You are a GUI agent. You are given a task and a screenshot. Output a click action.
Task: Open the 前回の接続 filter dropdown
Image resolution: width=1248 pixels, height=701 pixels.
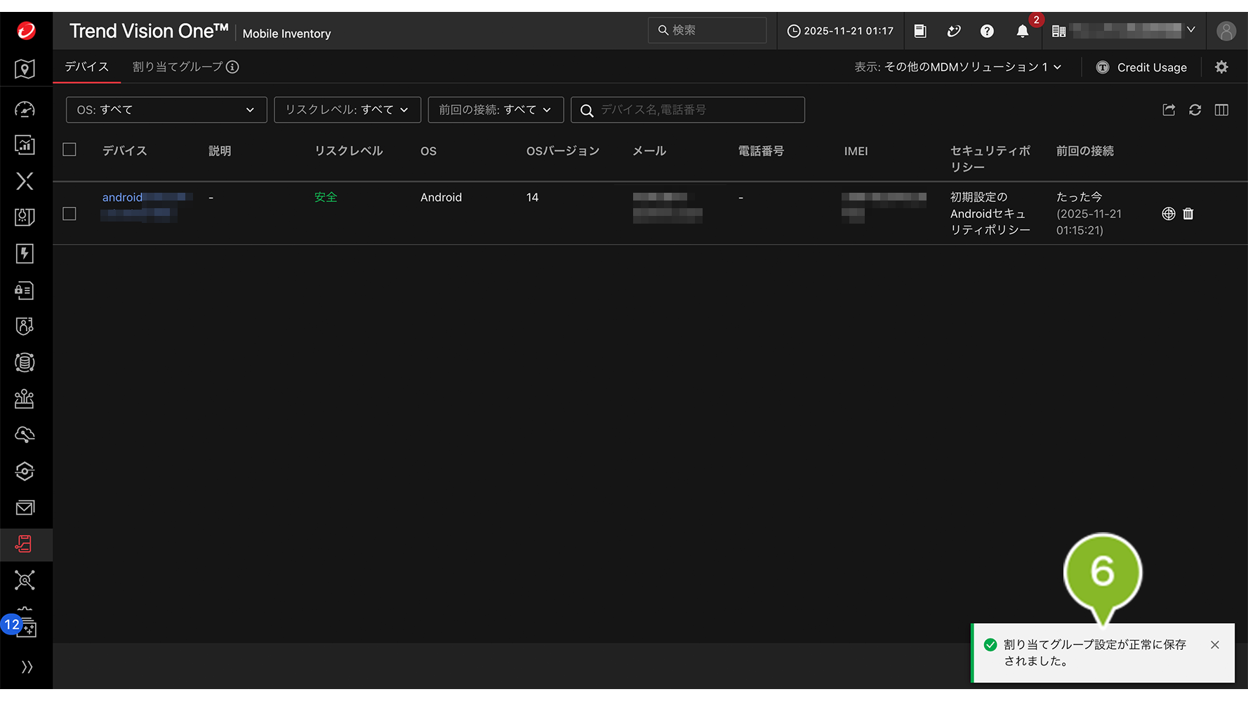(x=495, y=110)
